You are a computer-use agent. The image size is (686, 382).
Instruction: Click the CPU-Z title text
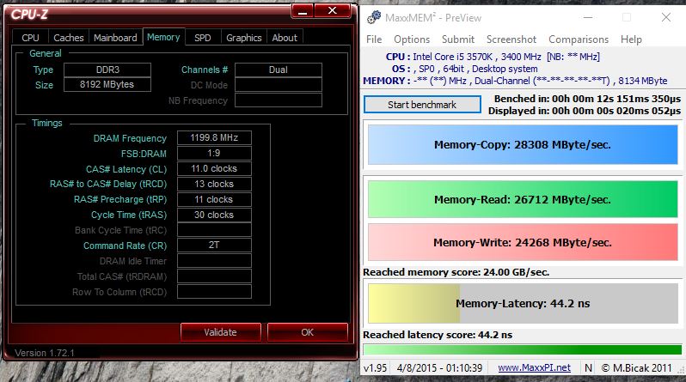[x=29, y=15]
